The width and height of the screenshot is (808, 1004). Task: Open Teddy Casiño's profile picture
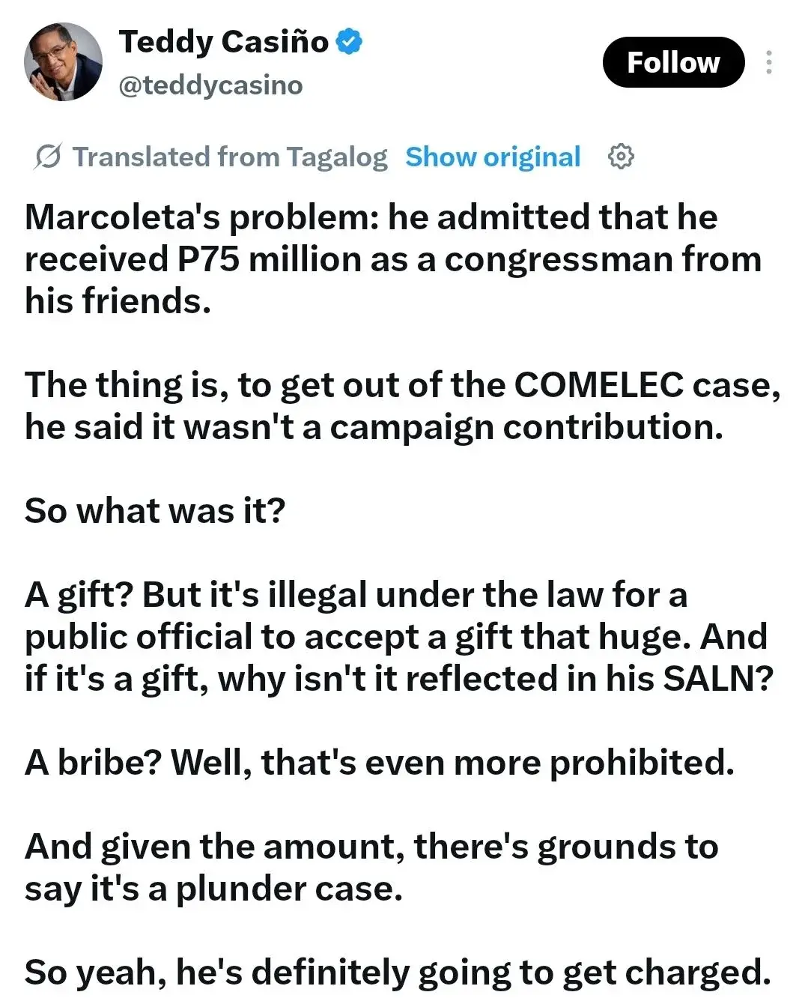coord(63,62)
